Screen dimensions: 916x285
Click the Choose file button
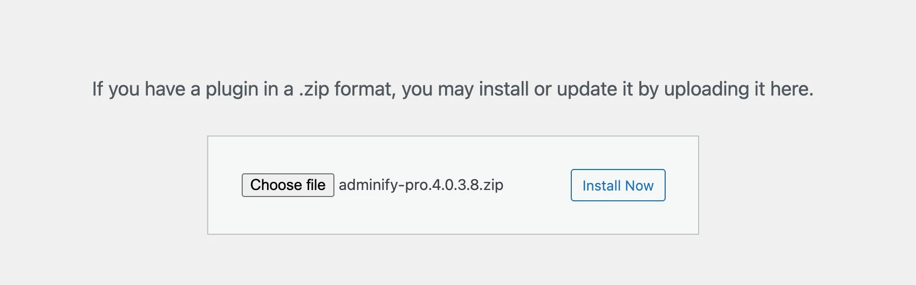tap(288, 185)
